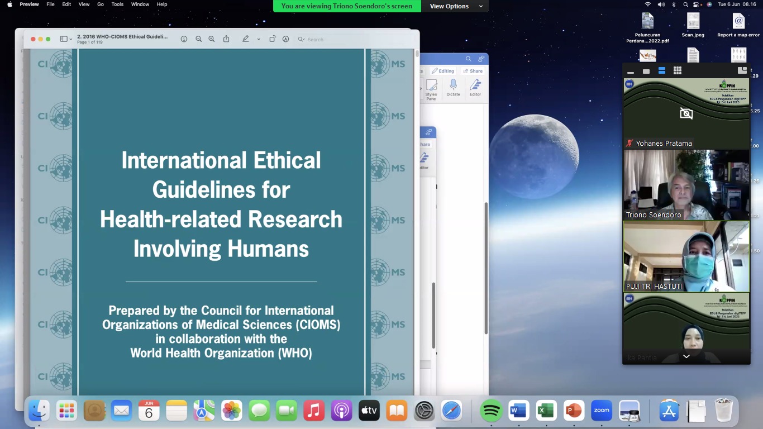Select the Highlight pen tool in Preview
763x429 pixels.
[x=245, y=39]
